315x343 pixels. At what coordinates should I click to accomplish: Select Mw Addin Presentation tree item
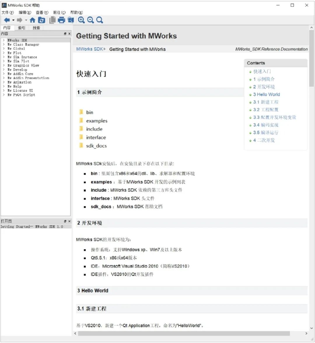click(x=28, y=78)
